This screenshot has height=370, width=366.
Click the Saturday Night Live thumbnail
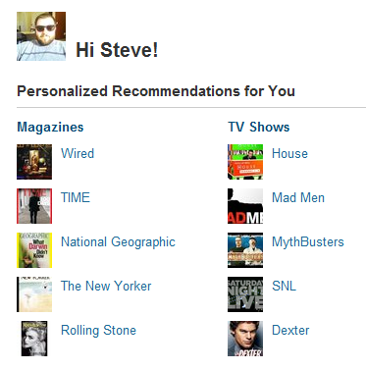(245, 294)
